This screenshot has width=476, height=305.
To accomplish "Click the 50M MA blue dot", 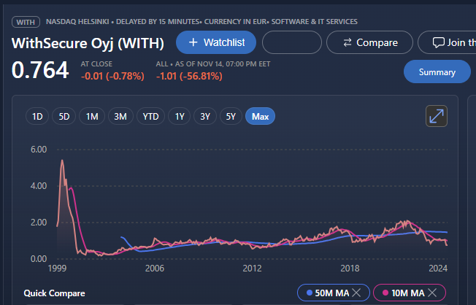I will [309, 293].
